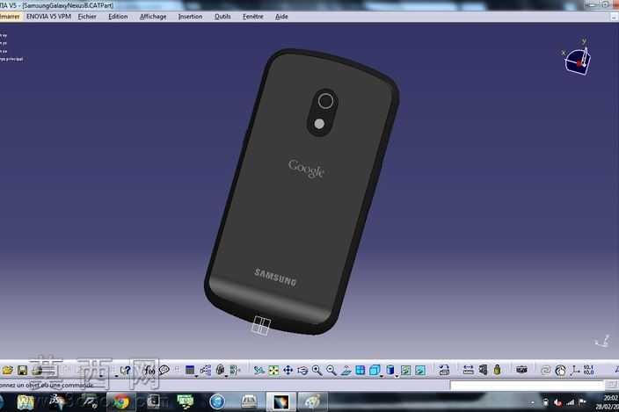The height and width of the screenshot is (412, 619).
Task: Expand the quick view dropdown arrow
Action: pyautogui.click(x=382, y=376)
